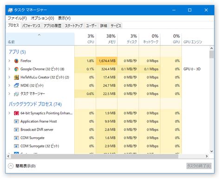This screenshot has width=220, height=179.
Task: Expand the Google Chrome process group
Action: pos(9,69)
